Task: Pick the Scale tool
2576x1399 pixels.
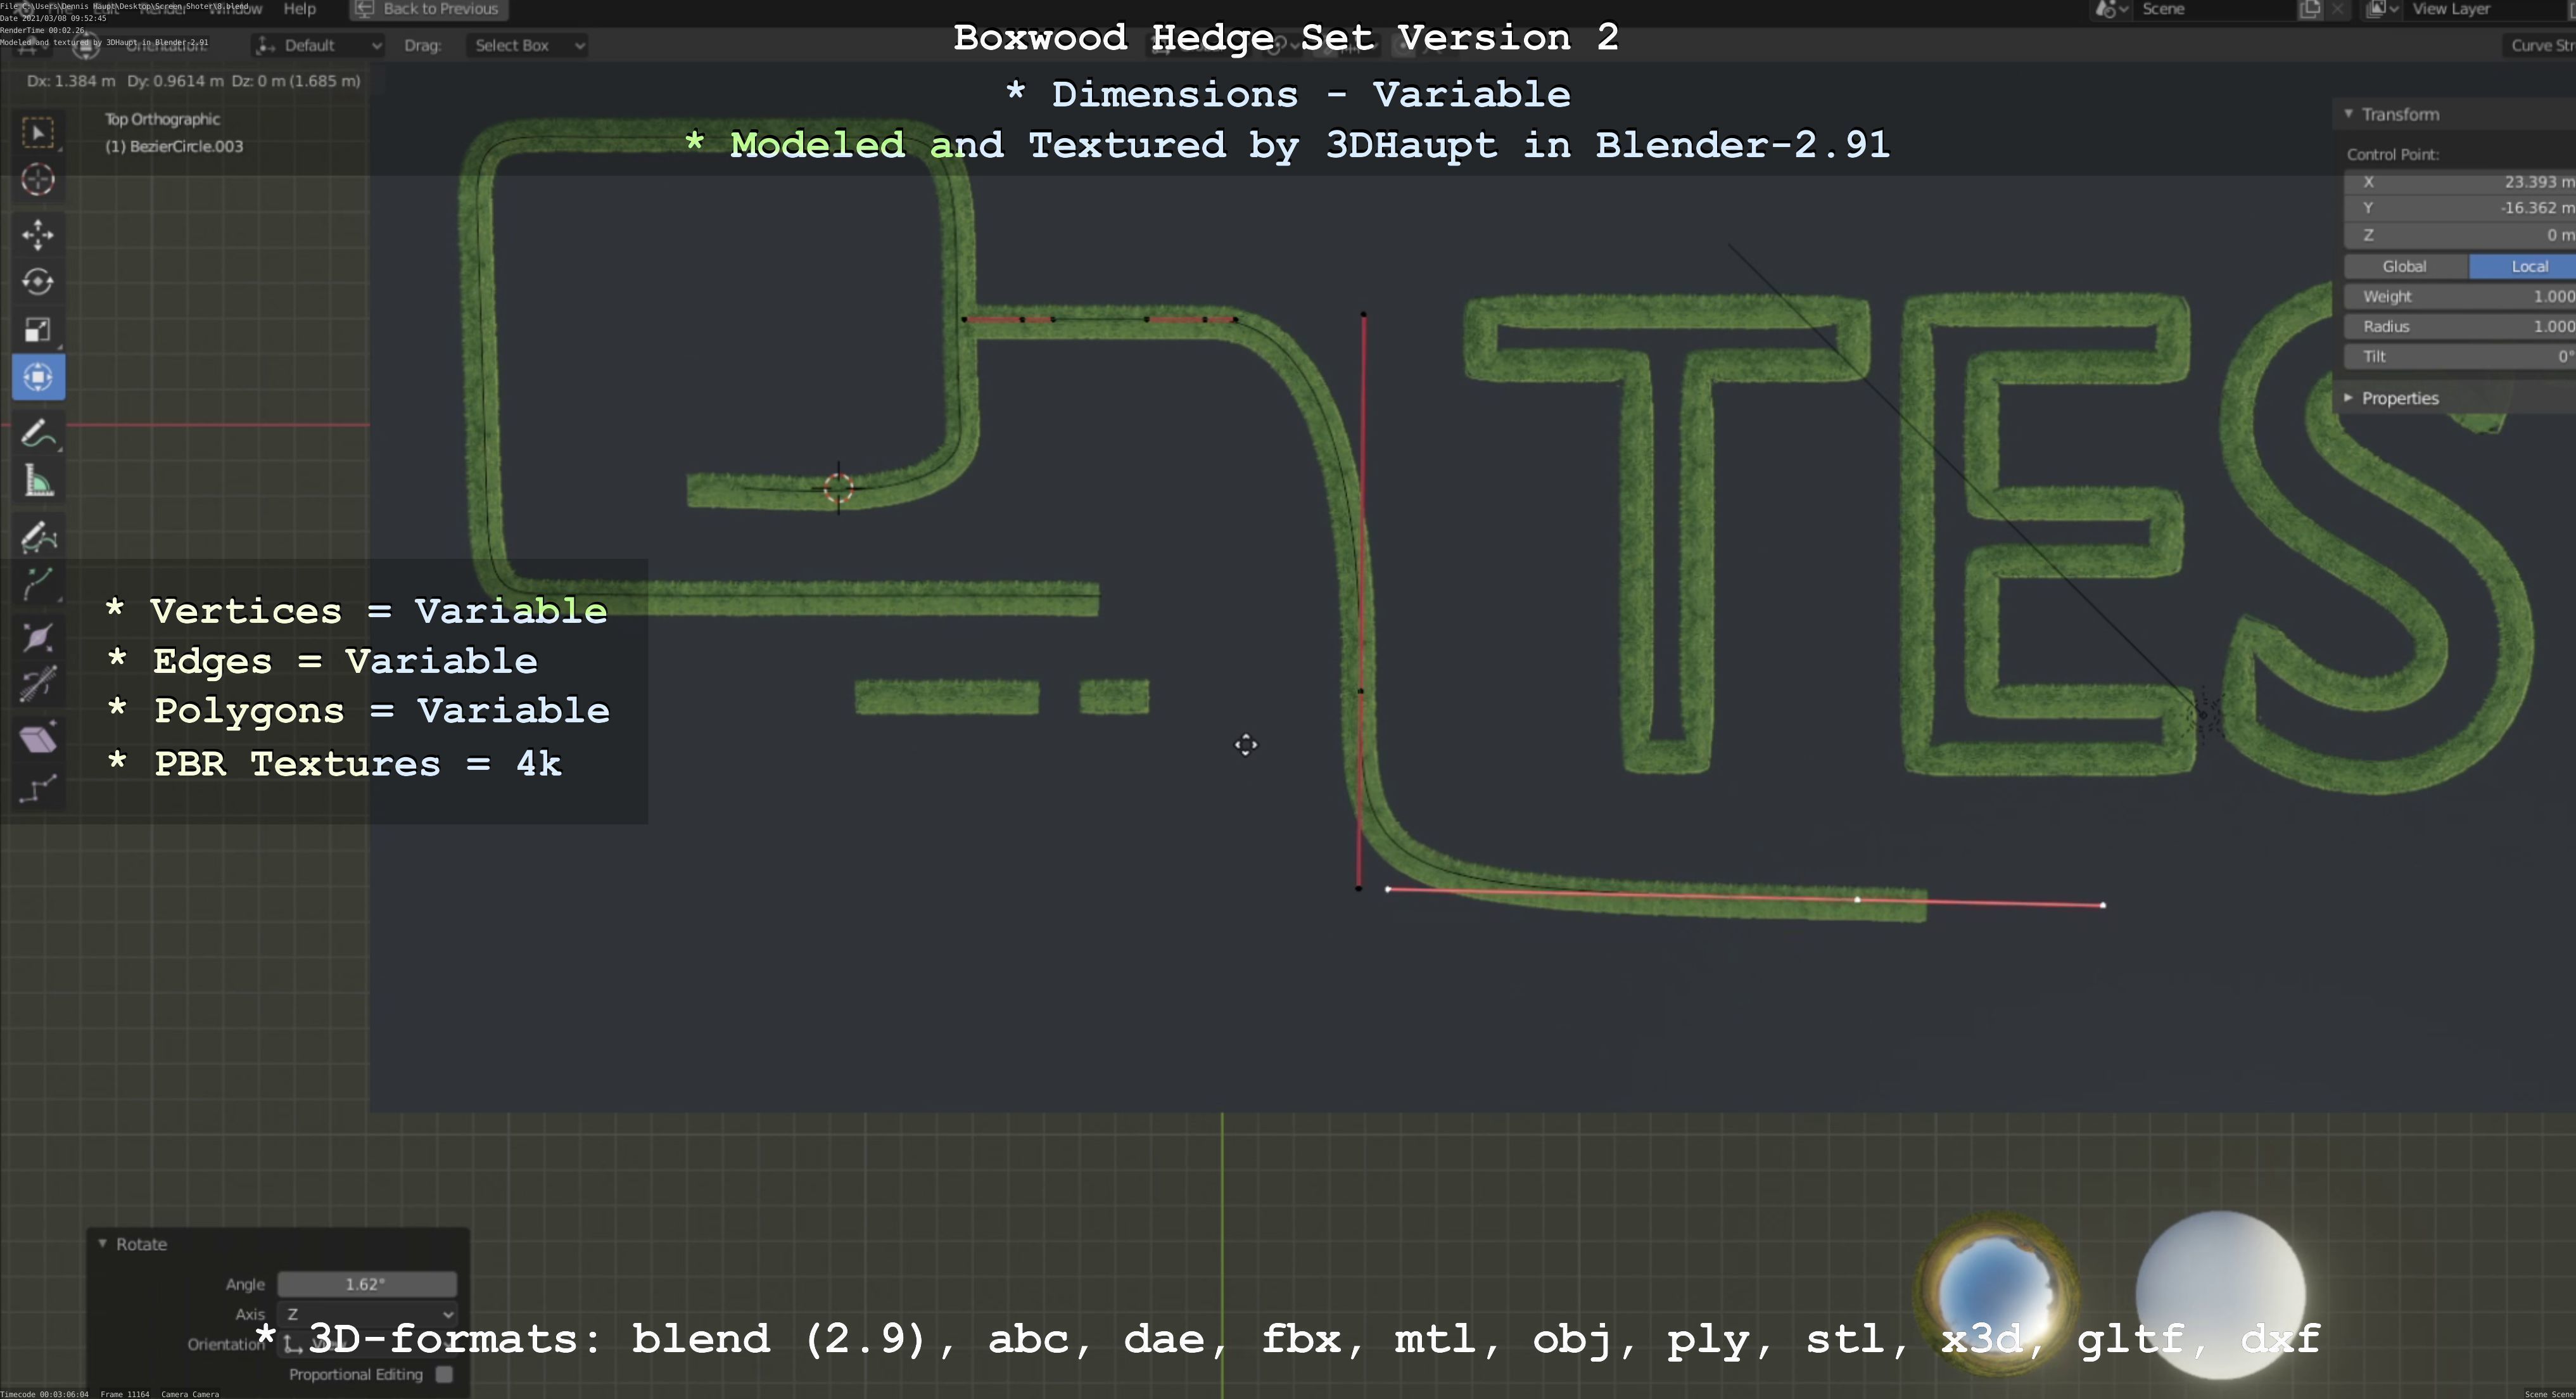Action: point(38,330)
